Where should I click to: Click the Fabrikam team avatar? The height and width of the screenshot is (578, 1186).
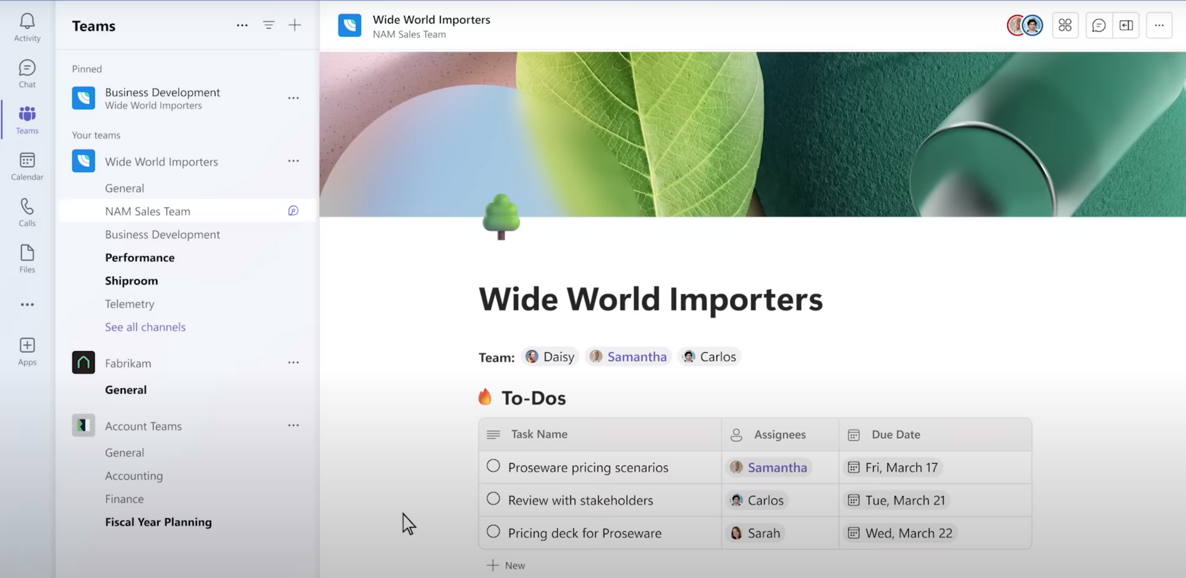(x=84, y=362)
